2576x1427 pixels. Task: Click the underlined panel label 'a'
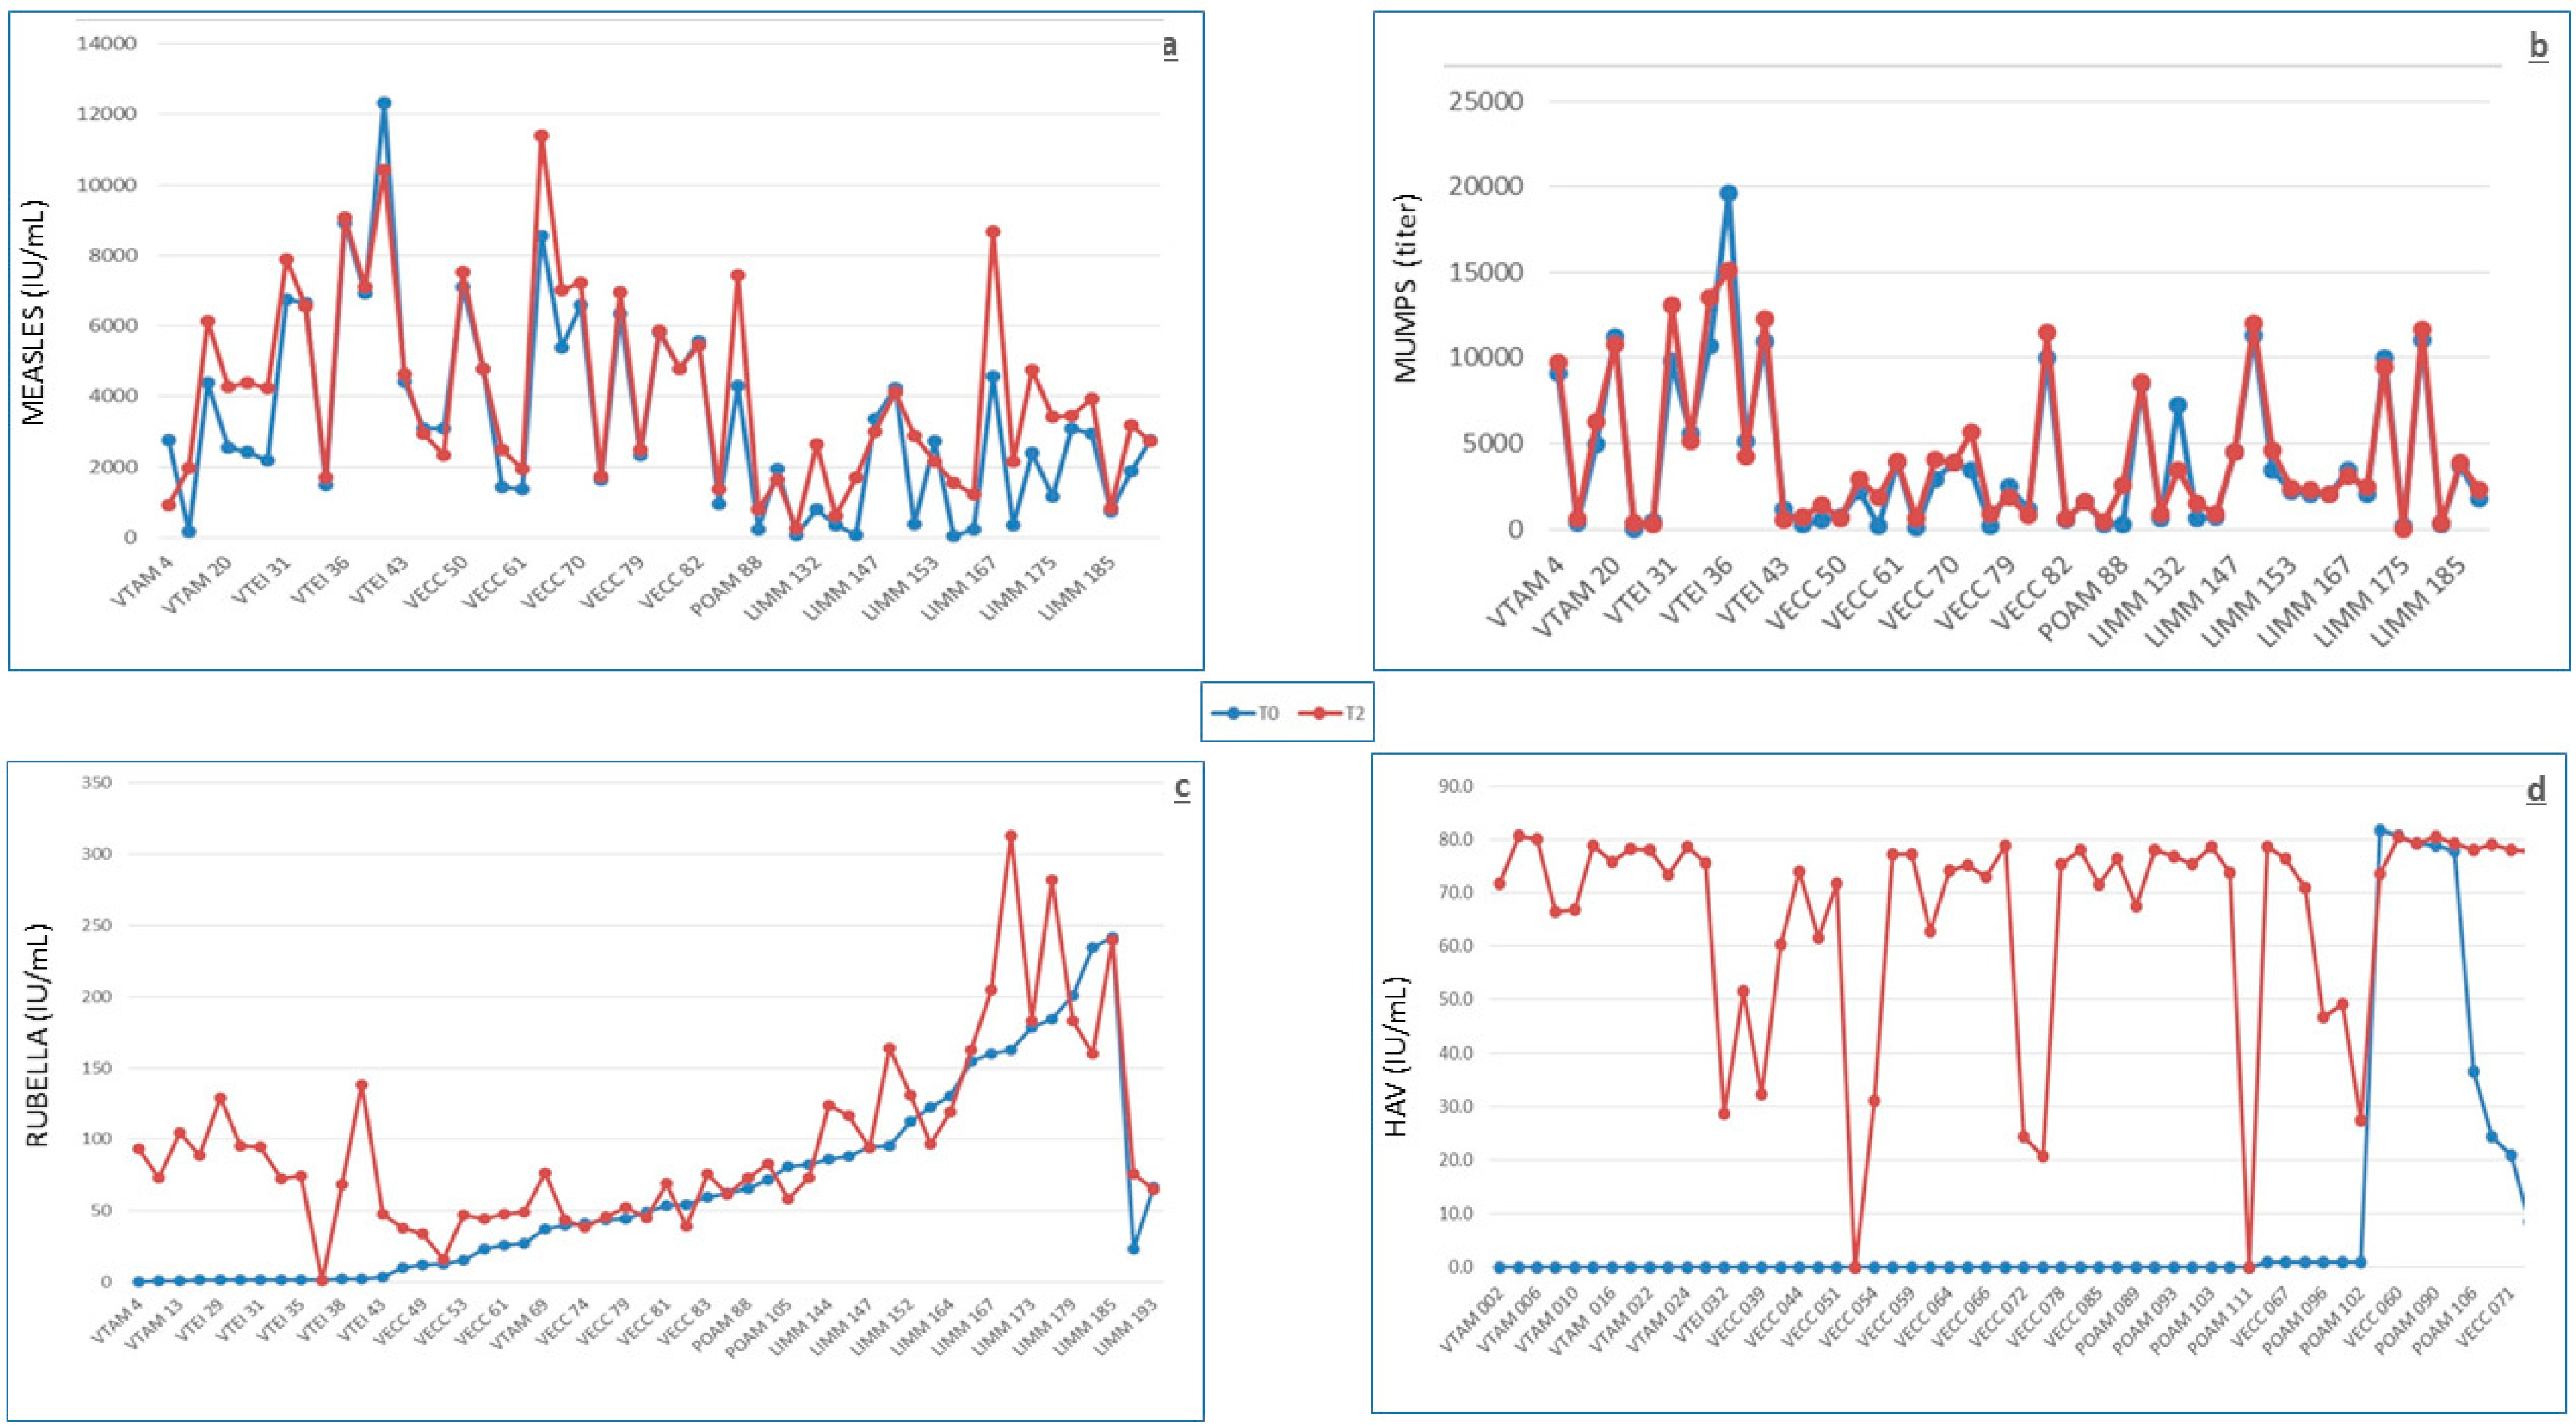(x=1169, y=46)
